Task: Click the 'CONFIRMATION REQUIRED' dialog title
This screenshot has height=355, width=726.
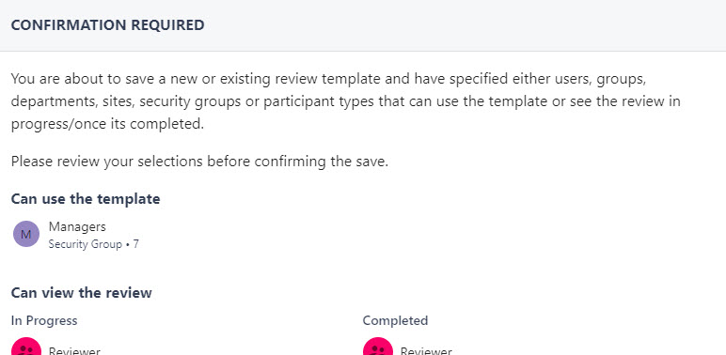Action: 107,25
